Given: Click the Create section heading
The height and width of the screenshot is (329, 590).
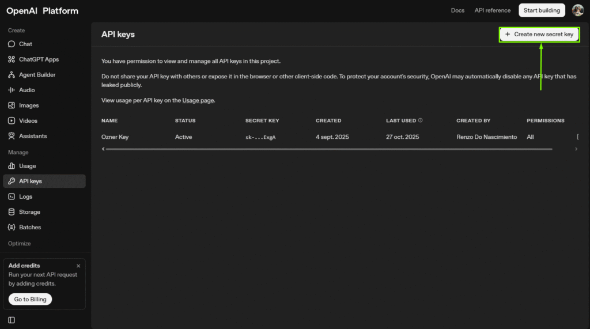Looking at the screenshot, I should click(x=16, y=31).
